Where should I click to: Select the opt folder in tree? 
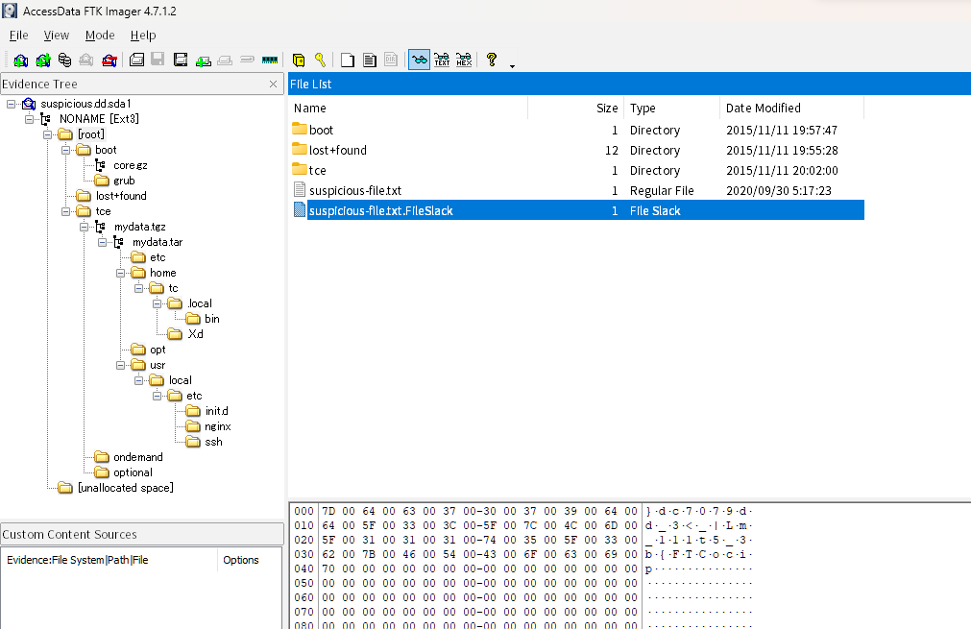click(158, 350)
